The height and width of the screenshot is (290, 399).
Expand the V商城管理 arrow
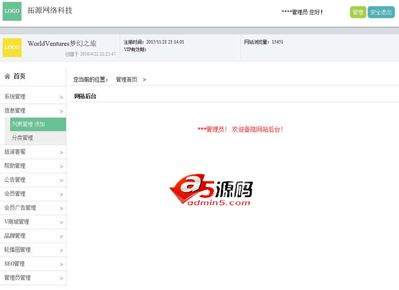click(61, 222)
